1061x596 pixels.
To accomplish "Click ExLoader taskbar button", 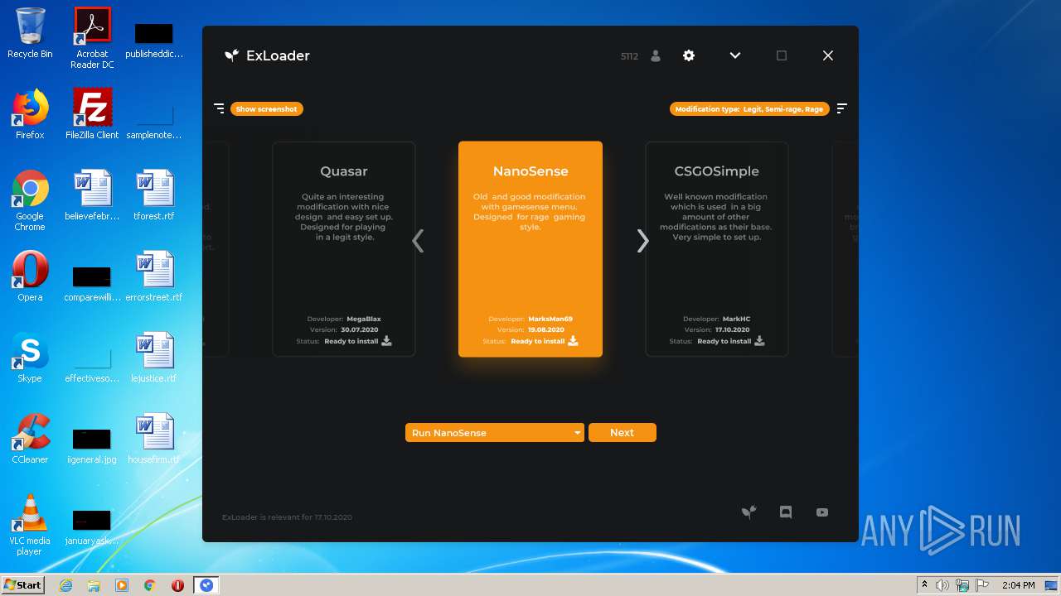I will click(206, 585).
